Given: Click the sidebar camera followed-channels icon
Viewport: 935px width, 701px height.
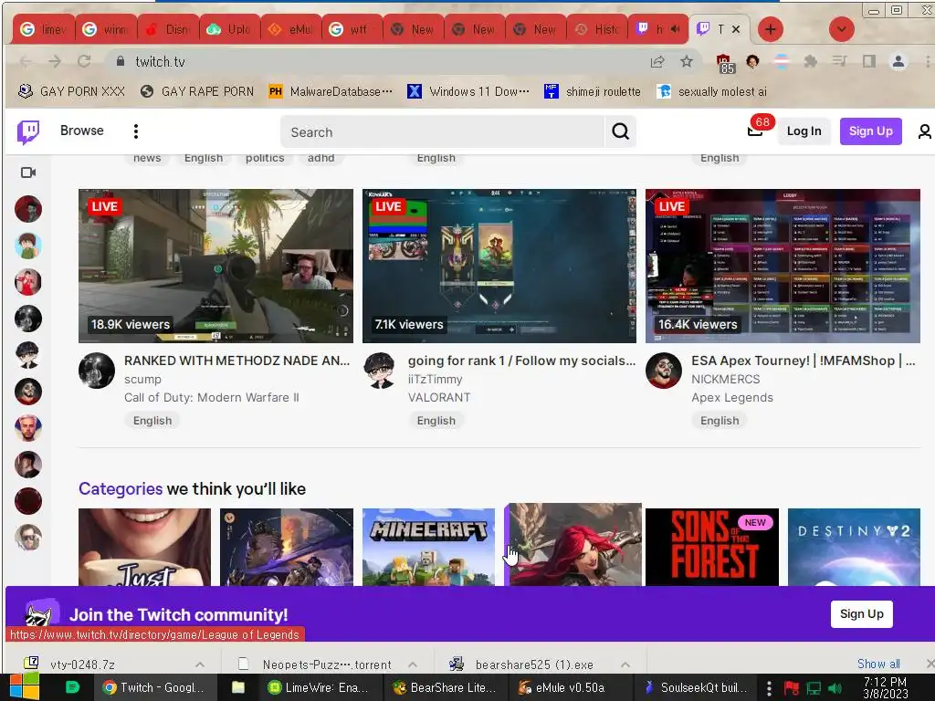Looking at the screenshot, I should coord(28,173).
